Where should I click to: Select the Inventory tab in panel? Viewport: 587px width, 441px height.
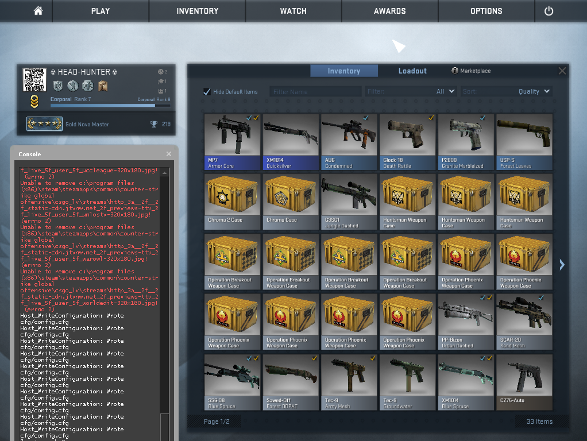[343, 71]
